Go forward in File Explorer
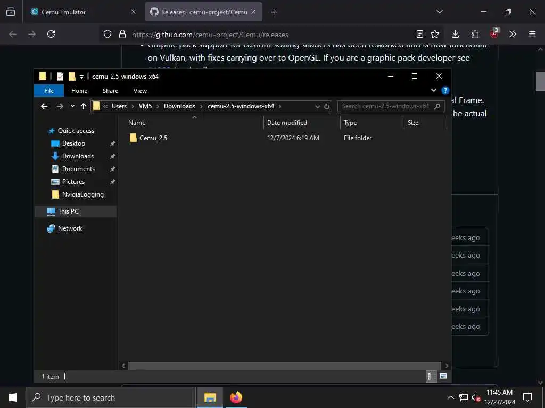The width and height of the screenshot is (545, 408). [60, 106]
